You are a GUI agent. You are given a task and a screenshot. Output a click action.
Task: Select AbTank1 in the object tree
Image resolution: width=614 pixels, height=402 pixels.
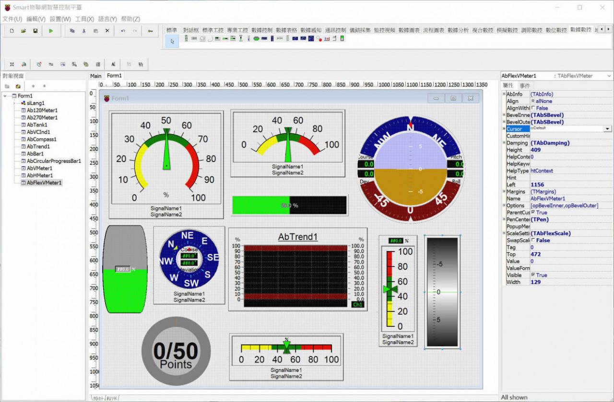tap(36, 125)
